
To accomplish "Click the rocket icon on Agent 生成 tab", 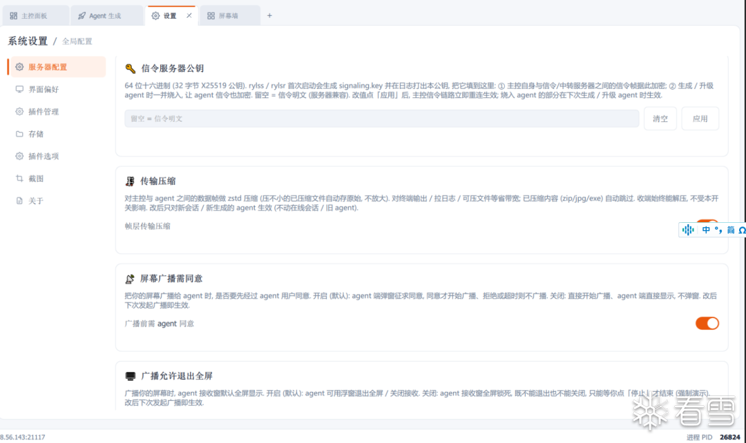I will click(x=82, y=16).
